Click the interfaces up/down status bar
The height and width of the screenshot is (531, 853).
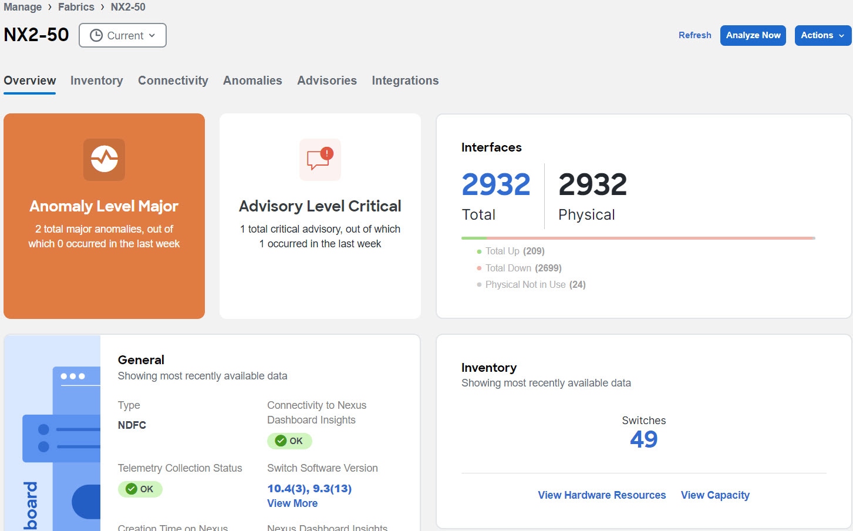click(638, 238)
